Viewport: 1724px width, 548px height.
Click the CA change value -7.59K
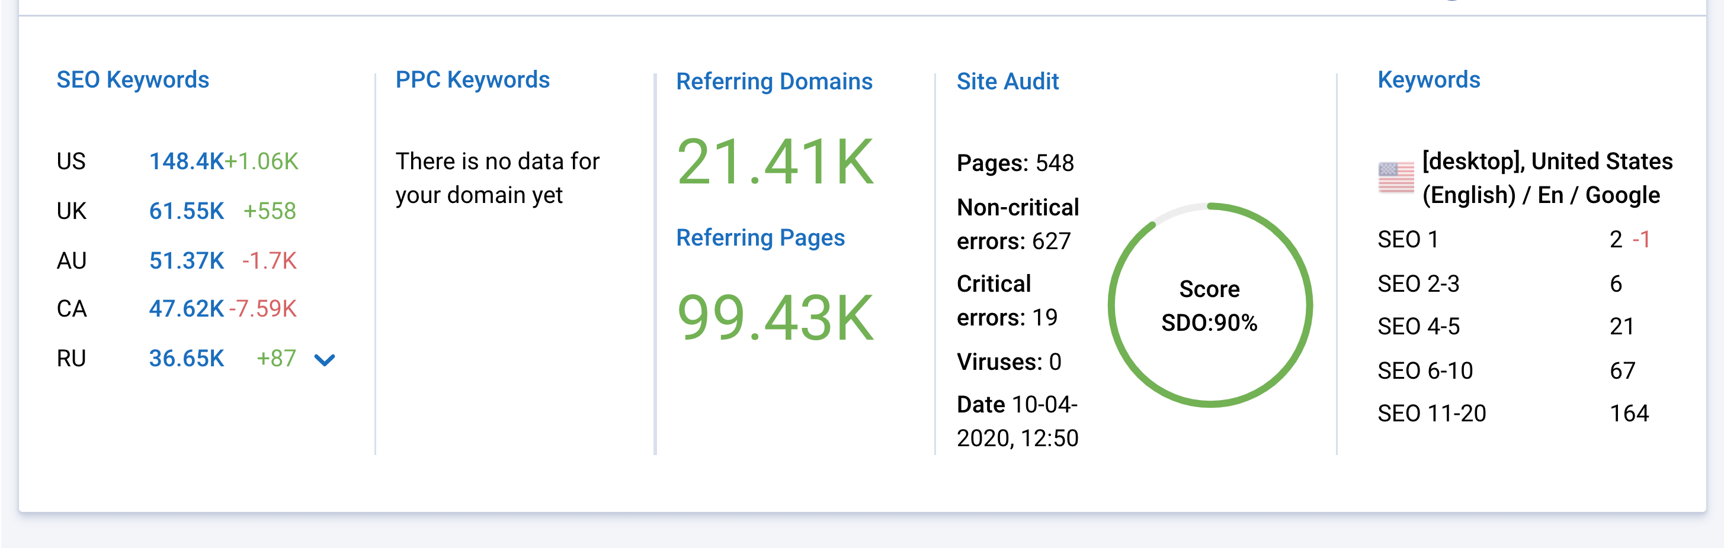[x=263, y=309]
